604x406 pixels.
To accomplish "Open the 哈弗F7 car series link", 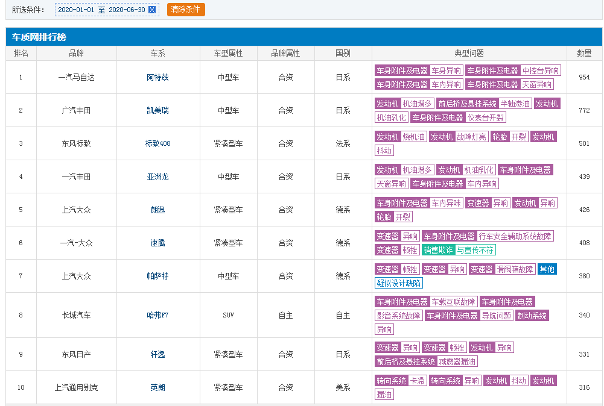I will point(157,315).
